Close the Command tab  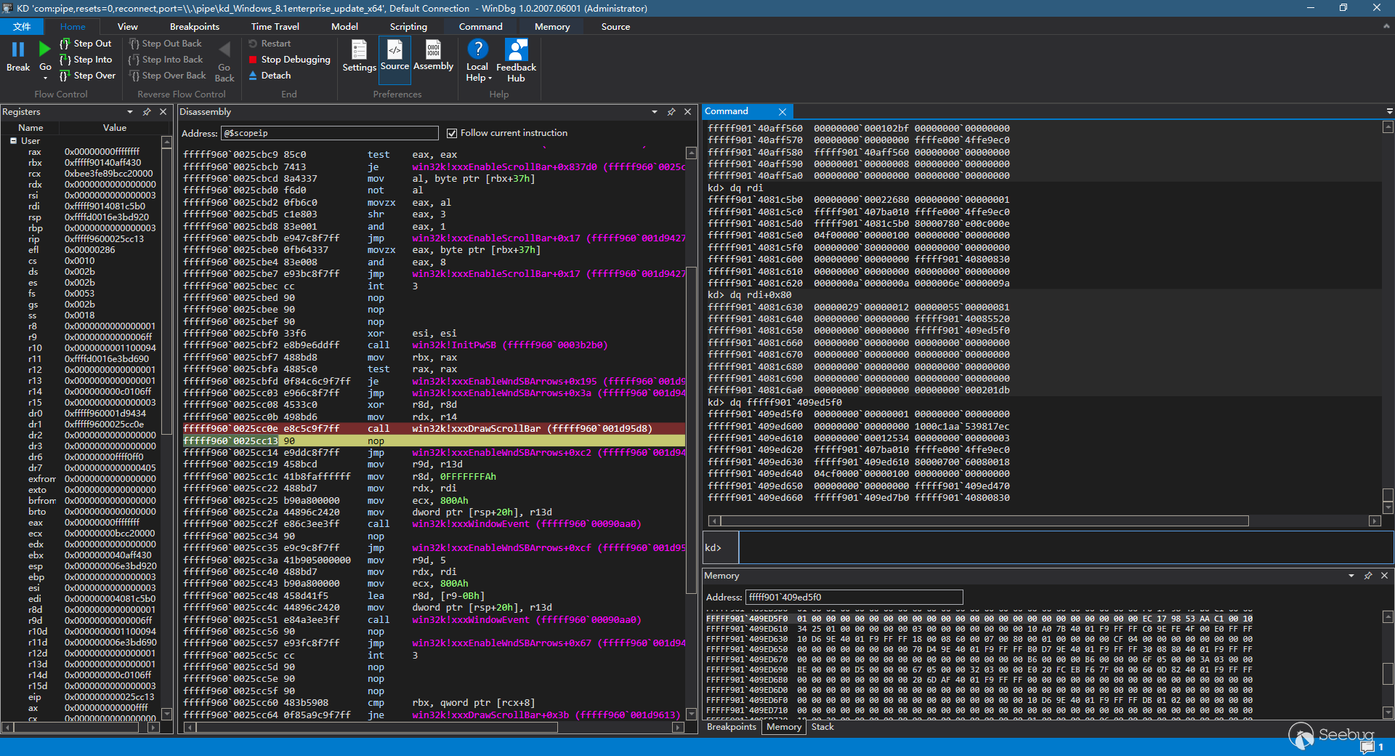pyautogui.click(x=783, y=112)
